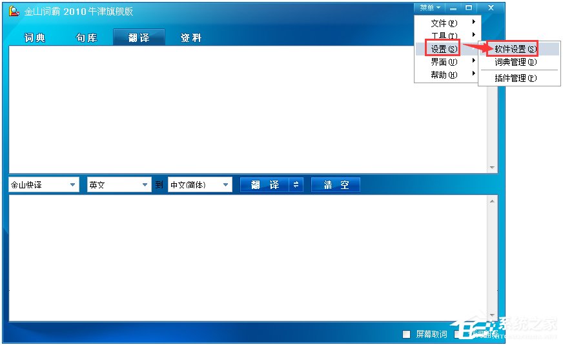Click the 清空 clear button
The height and width of the screenshot is (345, 563).
(x=336, y=184)
